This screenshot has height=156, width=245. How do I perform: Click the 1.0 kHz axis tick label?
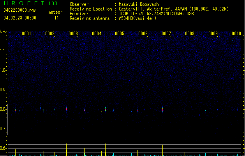(x=3, y=70)
